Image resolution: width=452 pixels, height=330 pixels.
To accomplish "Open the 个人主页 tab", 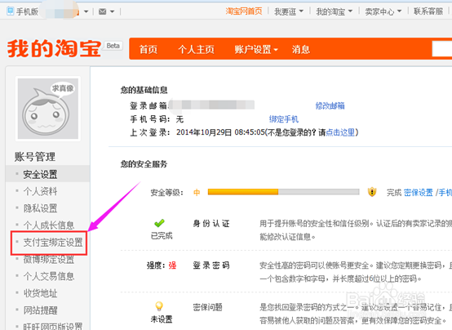I will pos(197,49).
